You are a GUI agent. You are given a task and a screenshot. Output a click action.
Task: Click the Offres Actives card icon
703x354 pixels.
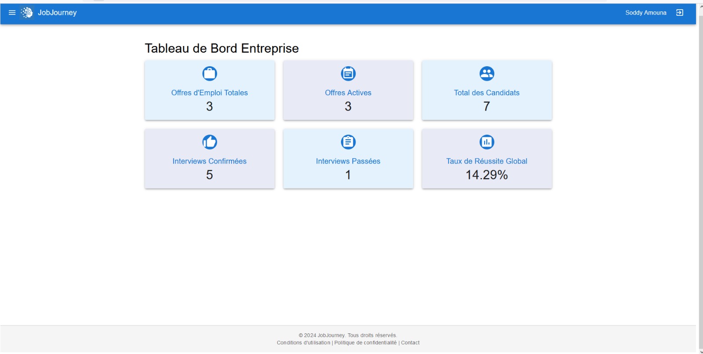point(348,74)
